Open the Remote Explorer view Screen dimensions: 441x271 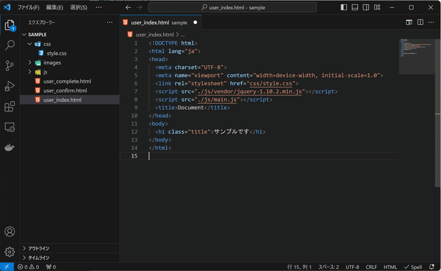coord(10,127)
